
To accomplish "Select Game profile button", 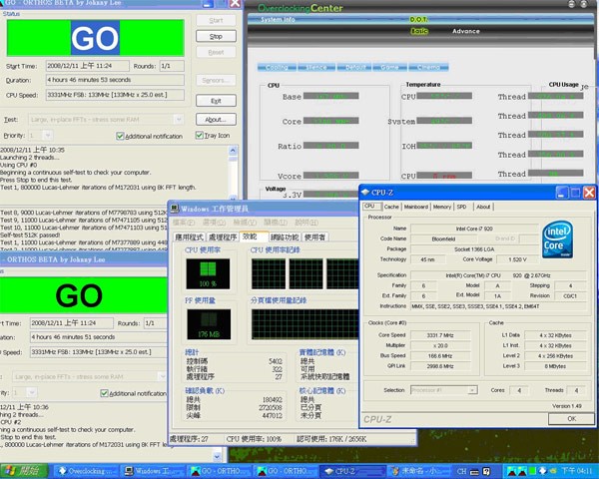I will [389, 67].
